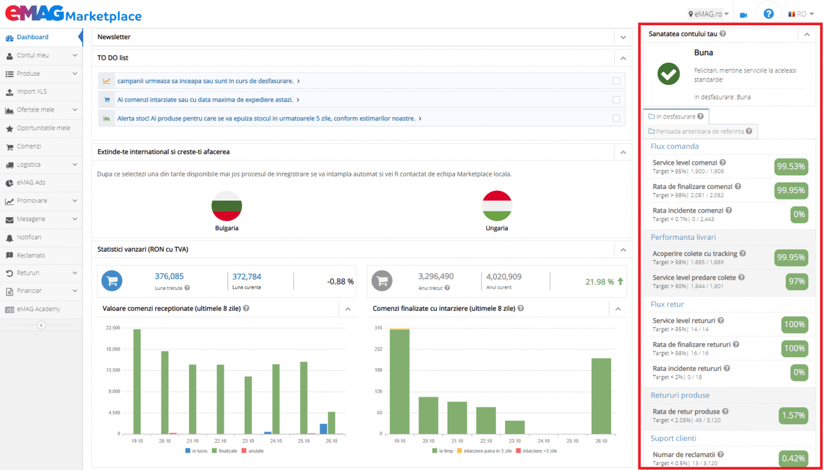Click the Notificari bell icon in sidebar

tap(9, 238)
